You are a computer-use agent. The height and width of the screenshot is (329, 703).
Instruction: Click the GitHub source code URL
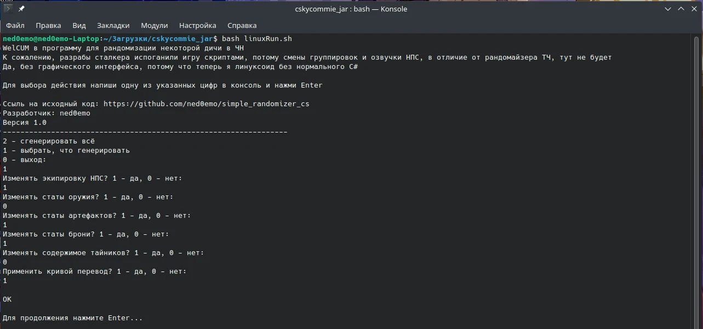tap(206, 104)
